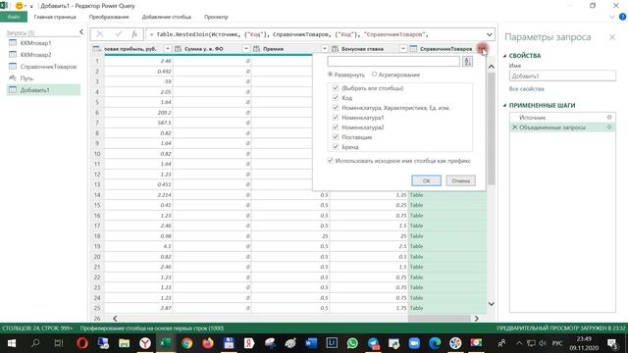Click the table icon in grid corner
Image resolution: width=628 pixels, height=353 pixels.
pyautogui.click(x=96, y=49)
